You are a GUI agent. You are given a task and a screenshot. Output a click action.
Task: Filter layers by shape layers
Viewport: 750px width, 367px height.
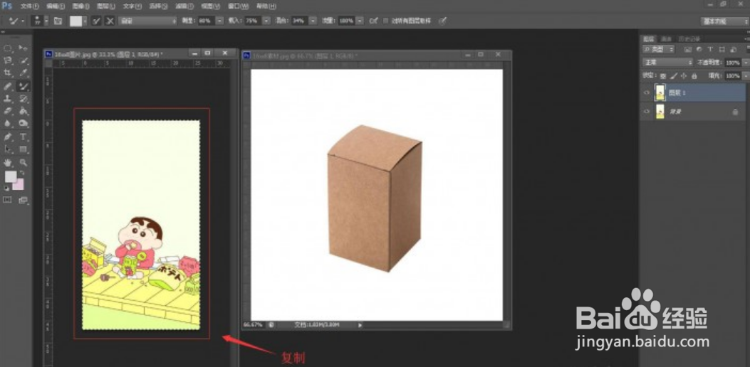click(x=722, y=50)
